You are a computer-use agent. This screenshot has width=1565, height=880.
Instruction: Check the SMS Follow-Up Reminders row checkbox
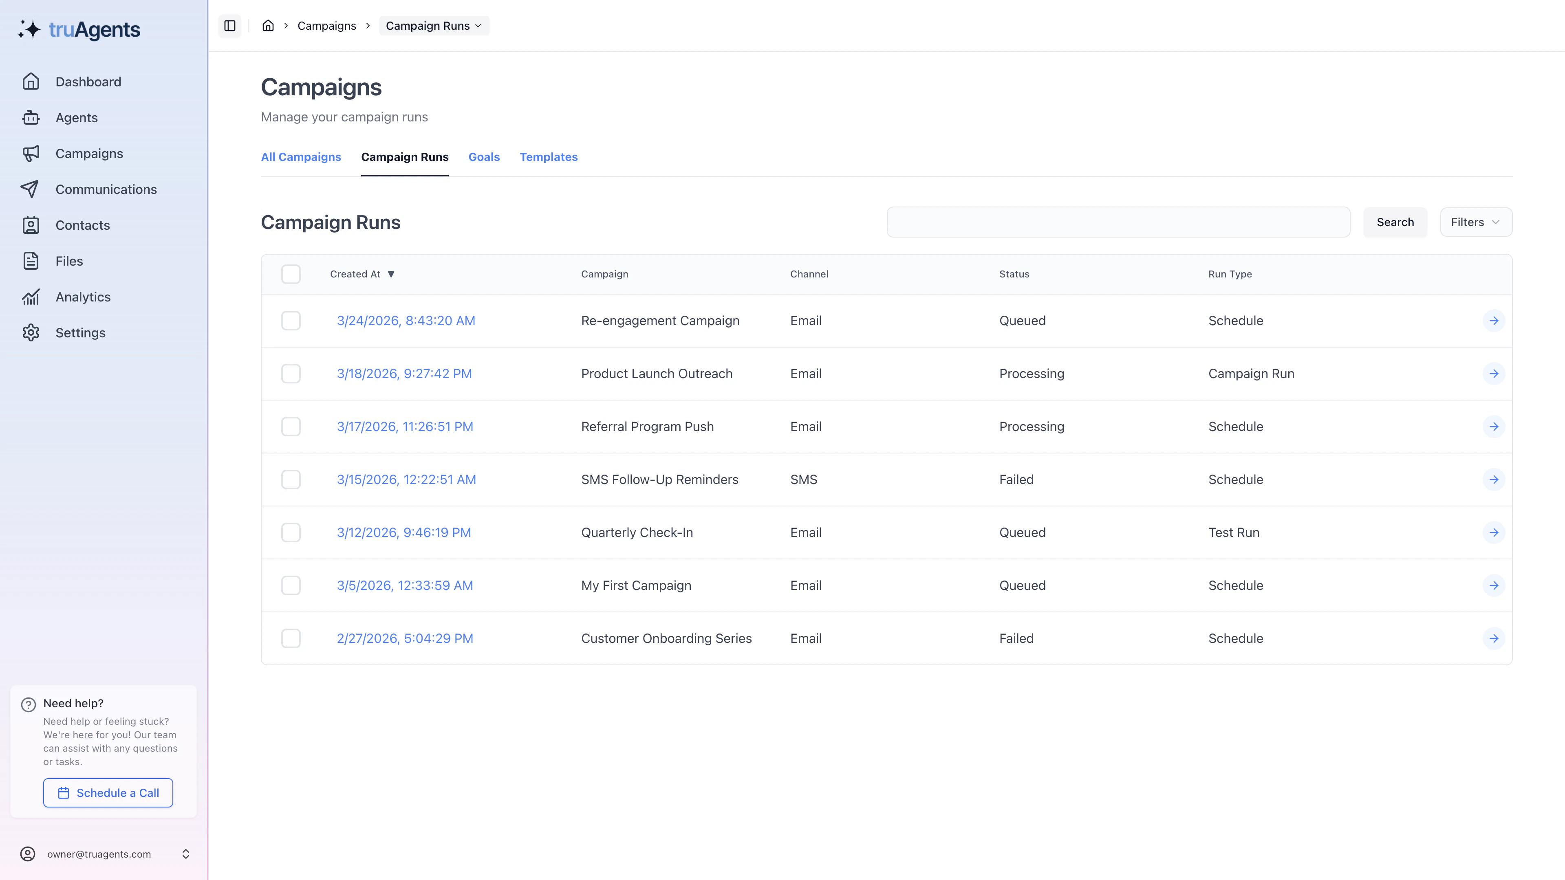[291, 479]
